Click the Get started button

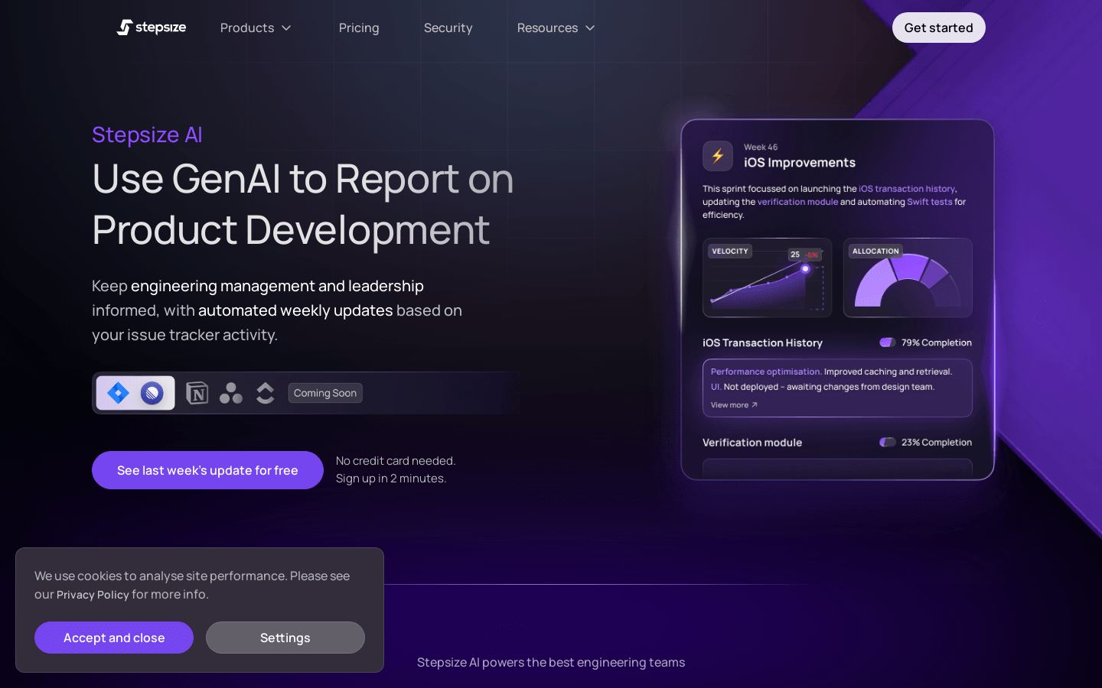(x=939, y=28)
